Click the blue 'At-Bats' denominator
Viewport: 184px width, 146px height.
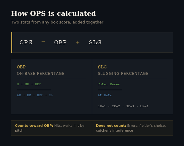click(x=105, y=95)
